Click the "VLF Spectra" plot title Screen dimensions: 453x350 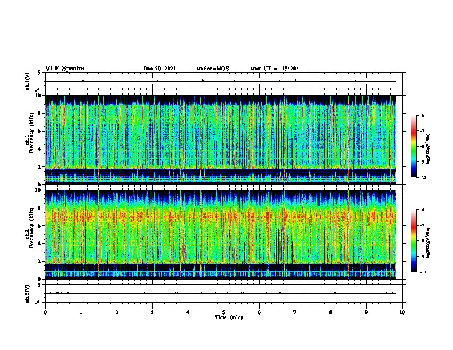tap(65, 69)
